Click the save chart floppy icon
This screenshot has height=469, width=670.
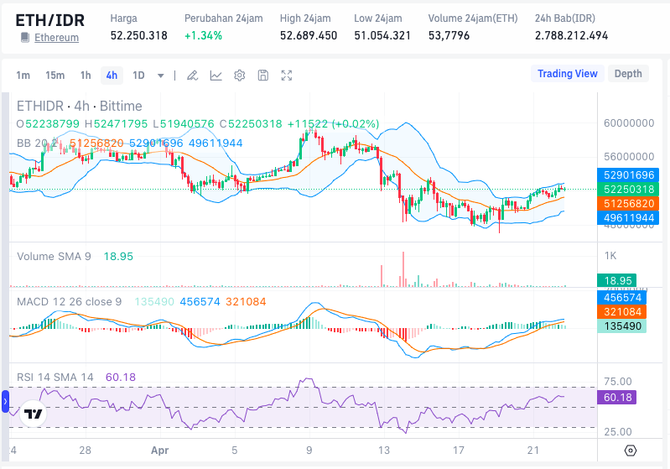262,76
